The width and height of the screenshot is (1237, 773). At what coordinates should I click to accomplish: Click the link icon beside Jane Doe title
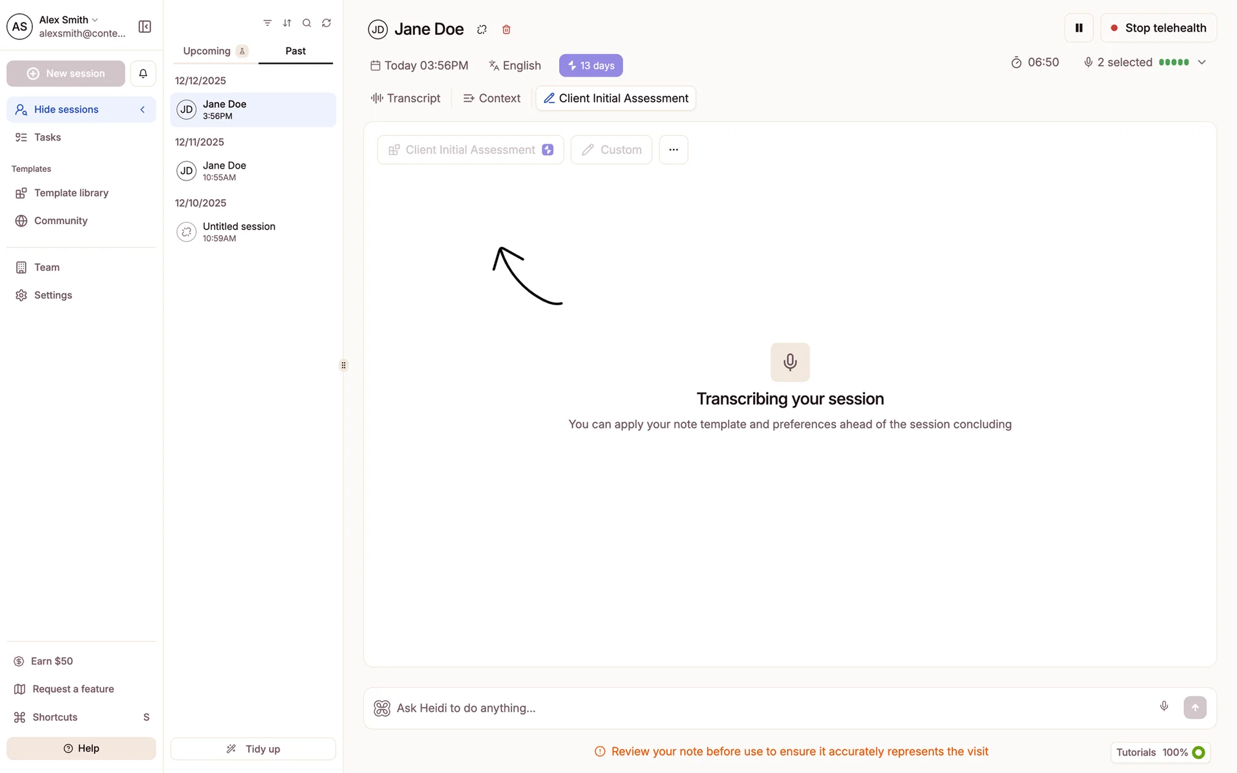[x=482, y=30]
